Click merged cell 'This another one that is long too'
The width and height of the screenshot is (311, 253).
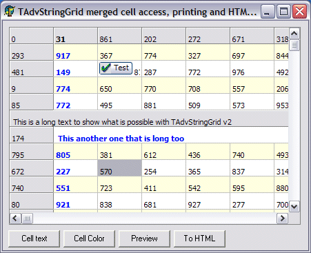[171, 135]
